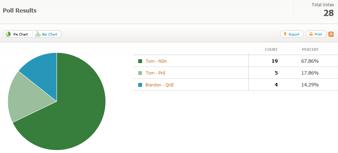Click the orange arrow icon on Export
This screenshot has height=153, width=338.
click(285, 34)
